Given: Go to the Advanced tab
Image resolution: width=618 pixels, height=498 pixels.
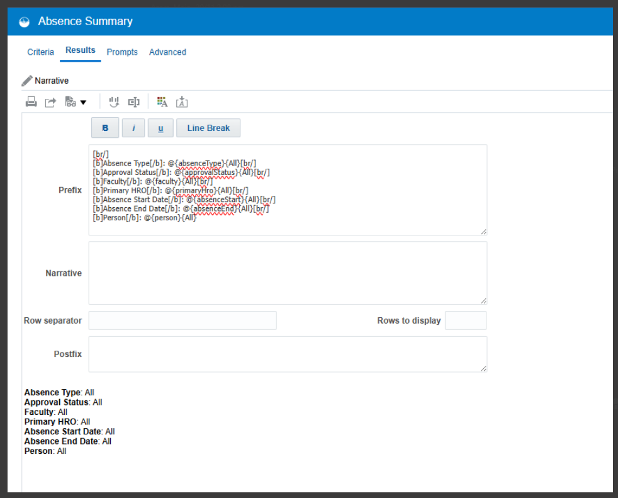Looking at the screenshot, I should (x=167, y=52).
